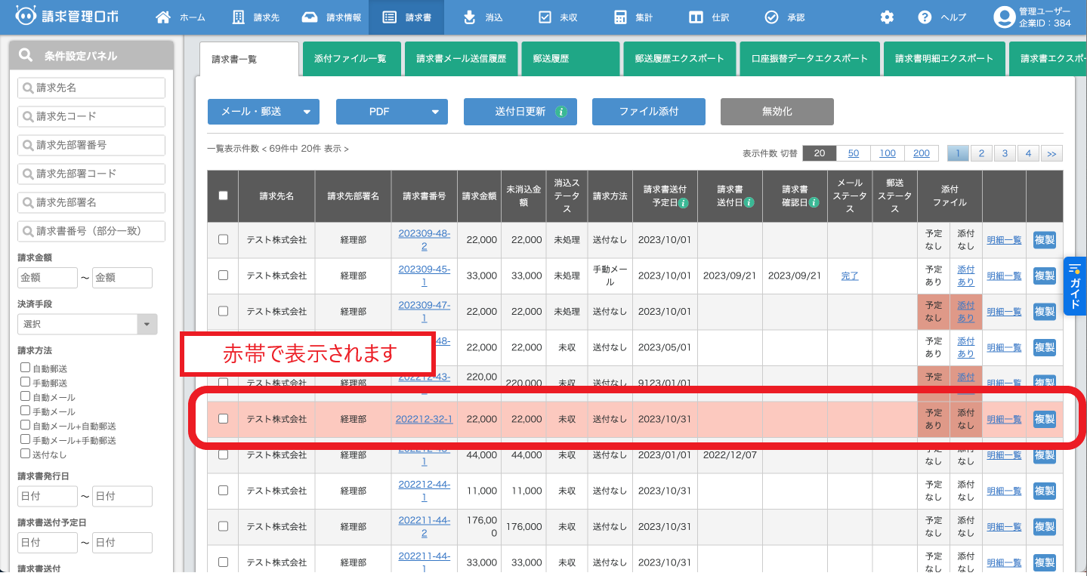Viewport: 1087px width, 576px height.
Task: Open the 請求書メール送信履歴 tab
Action: coord(461,58)
